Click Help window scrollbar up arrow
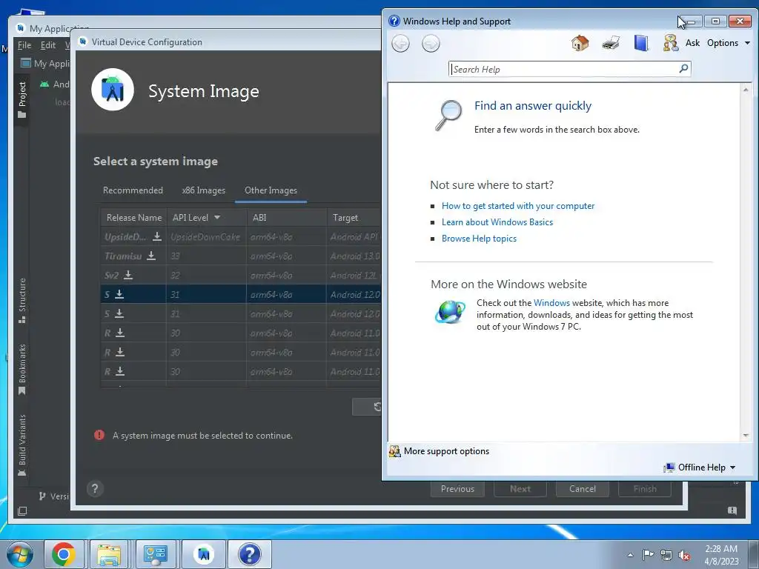759x569 pixels. 746,90
